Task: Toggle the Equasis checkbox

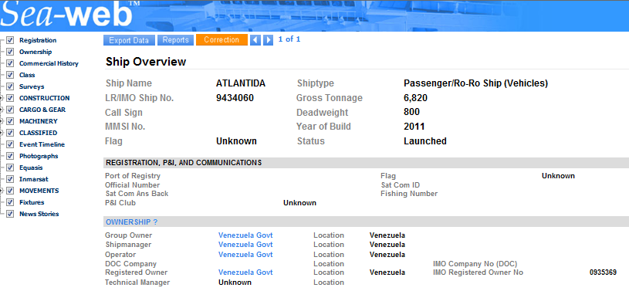Action: [x=11, y=167]
